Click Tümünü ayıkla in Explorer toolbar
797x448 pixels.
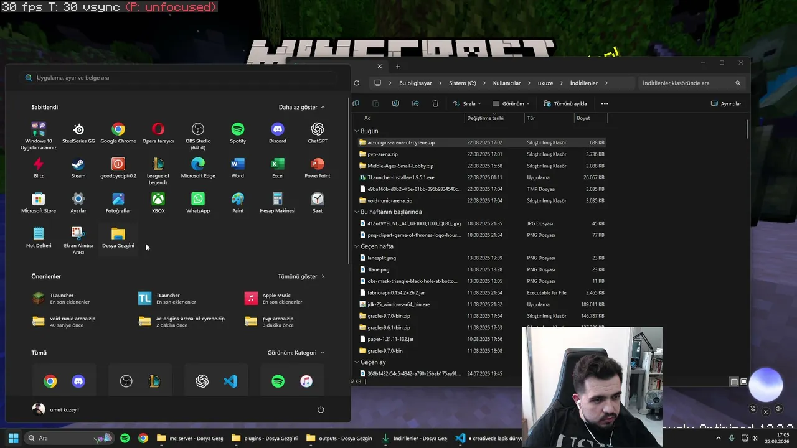point(565,103)
